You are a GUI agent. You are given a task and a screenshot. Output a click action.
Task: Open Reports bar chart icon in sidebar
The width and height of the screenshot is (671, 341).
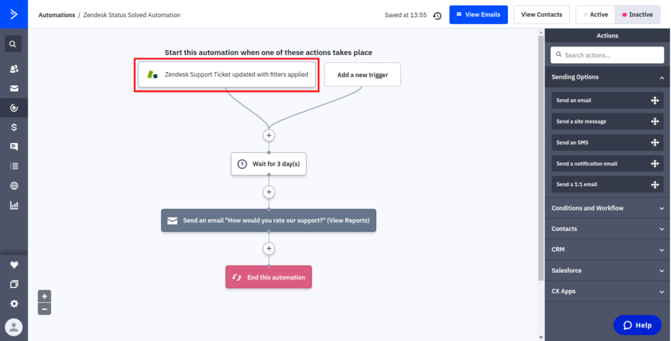click(14, 205)
